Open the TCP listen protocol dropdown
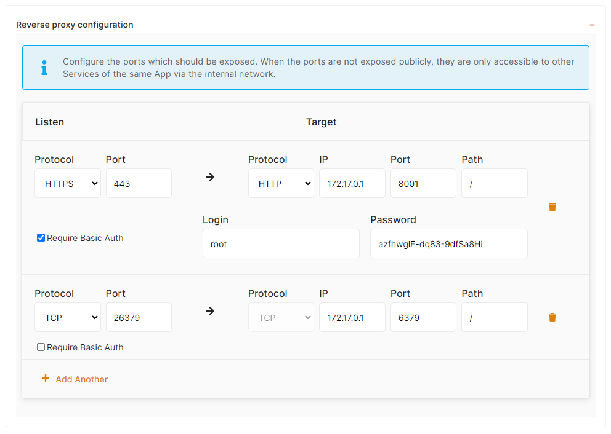Screen dimensions: 611x434 click(x=68, y=317)
